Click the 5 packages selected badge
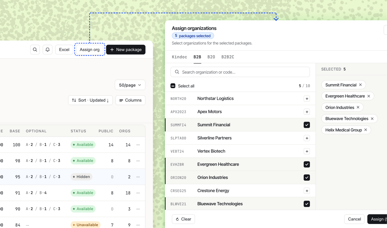Screen dimensions: 387x228 pos(193,36)
